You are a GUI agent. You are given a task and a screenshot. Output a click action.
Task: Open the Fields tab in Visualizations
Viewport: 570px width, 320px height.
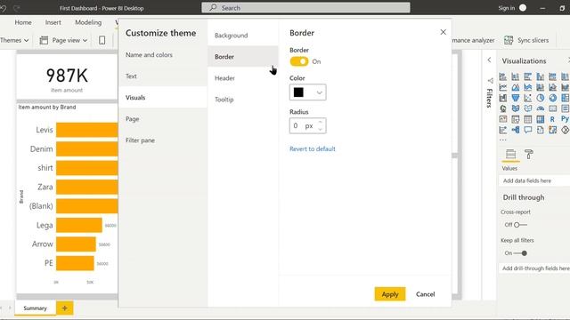point(510,154)
